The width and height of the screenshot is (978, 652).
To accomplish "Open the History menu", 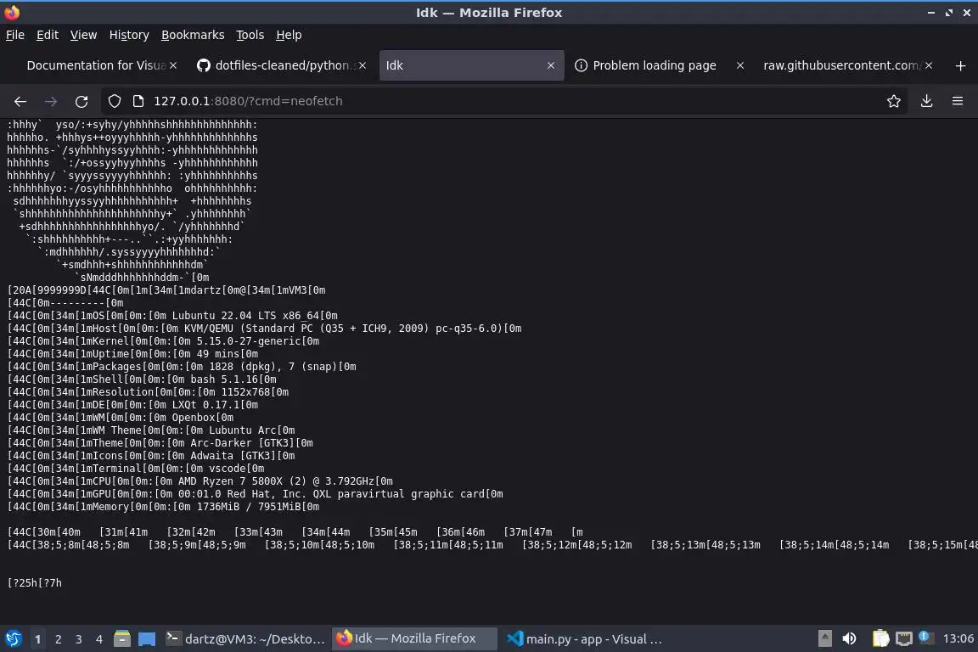I will click(129, 35).
